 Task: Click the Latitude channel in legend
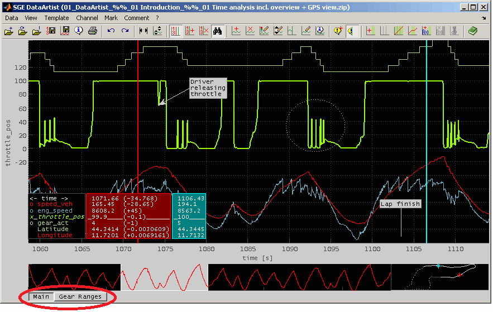pyautogui.click(x=52, y=229)
